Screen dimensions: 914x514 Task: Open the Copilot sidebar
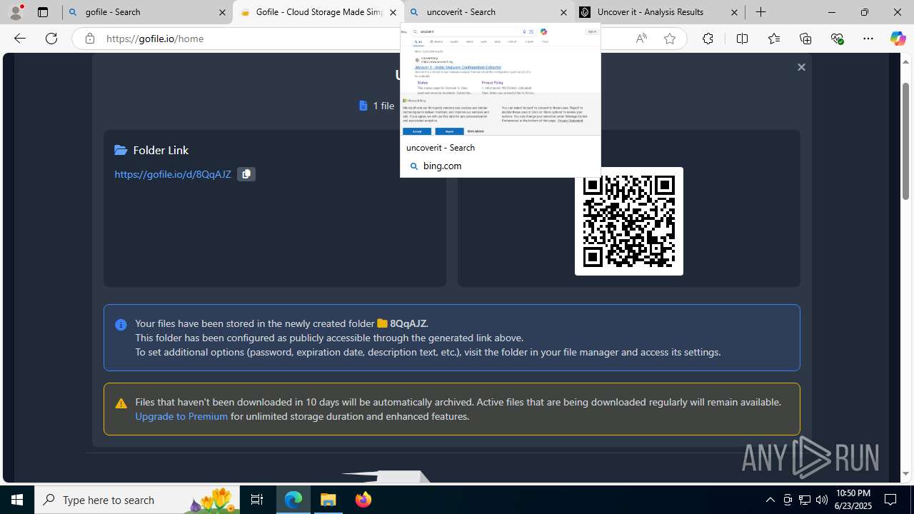pos(898,39)
